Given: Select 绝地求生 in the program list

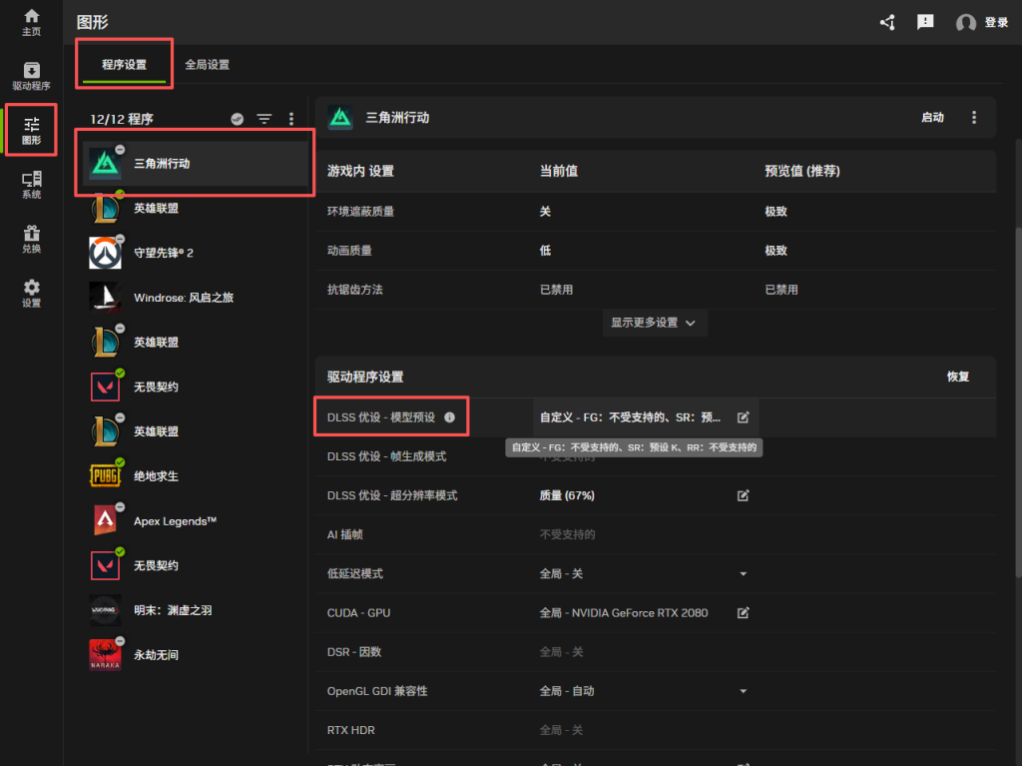Looking at the screenshot, I should [x=156, y=476].
